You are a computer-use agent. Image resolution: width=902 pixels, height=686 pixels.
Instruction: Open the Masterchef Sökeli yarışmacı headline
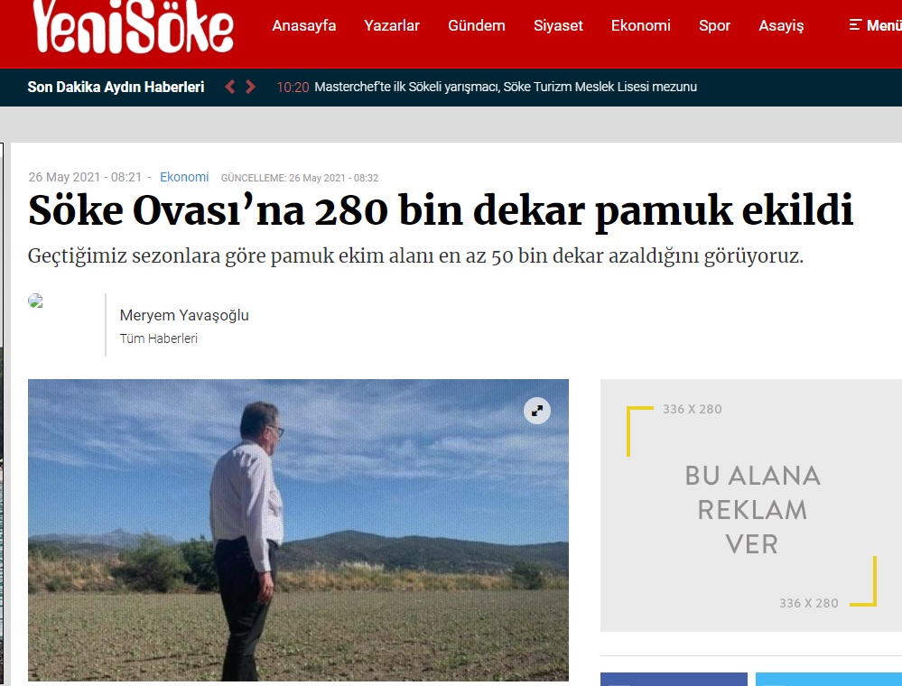tap(506, 87)
